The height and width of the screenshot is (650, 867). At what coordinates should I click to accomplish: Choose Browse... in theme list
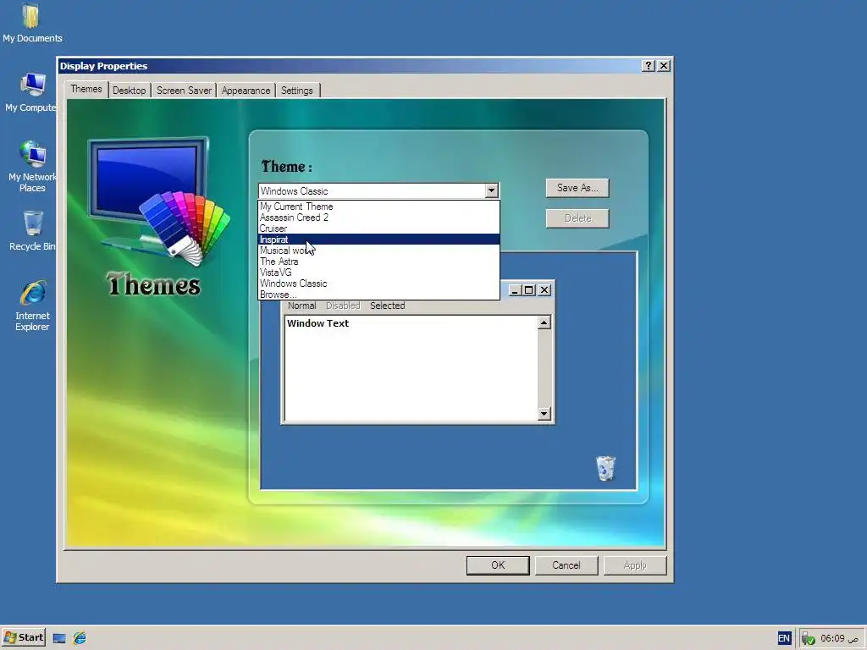click(x=378, y=295)
